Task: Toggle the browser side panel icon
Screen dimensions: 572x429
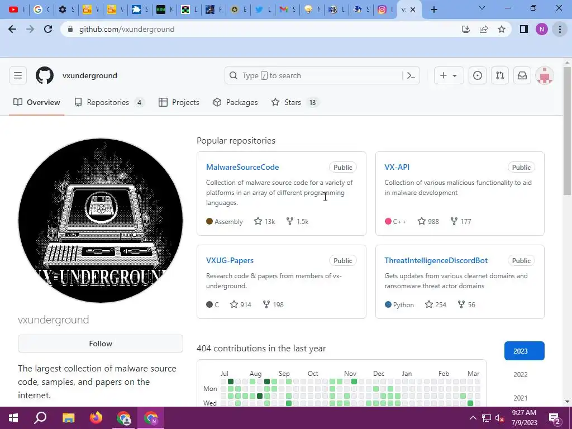Action: tap(524, 29)
